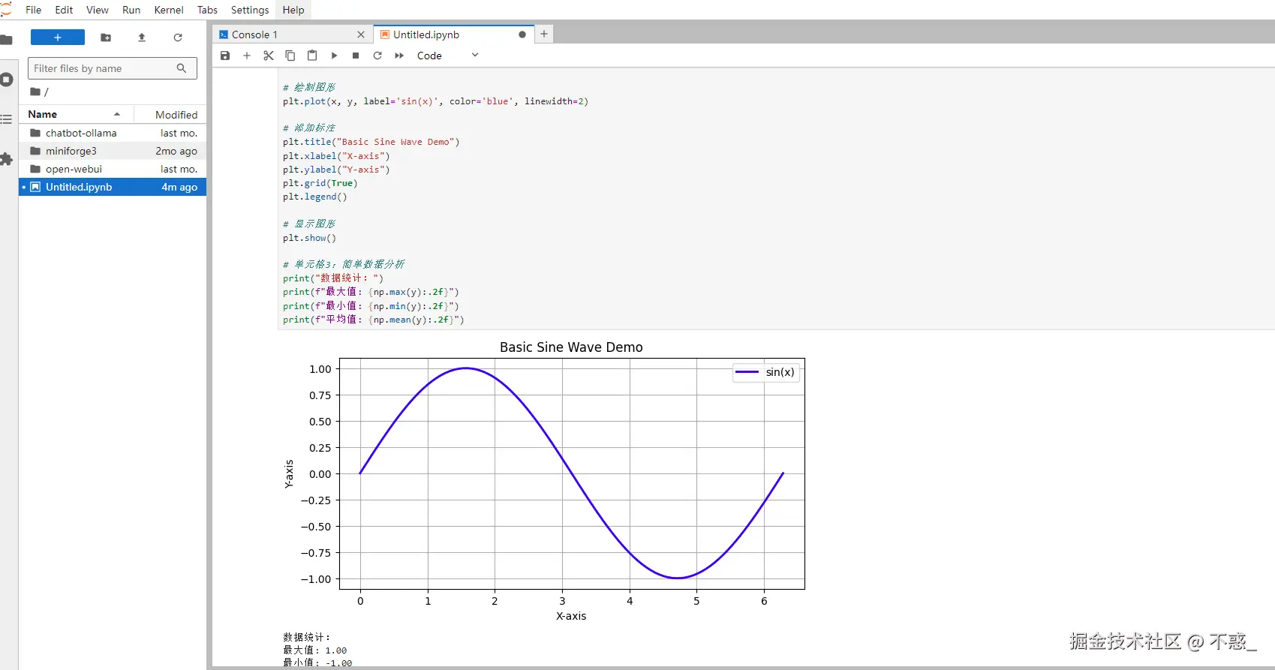This screenshot has height=670, width=1275.
Task: Switch to the Console 1 tab
Action: tap(254, 35)
